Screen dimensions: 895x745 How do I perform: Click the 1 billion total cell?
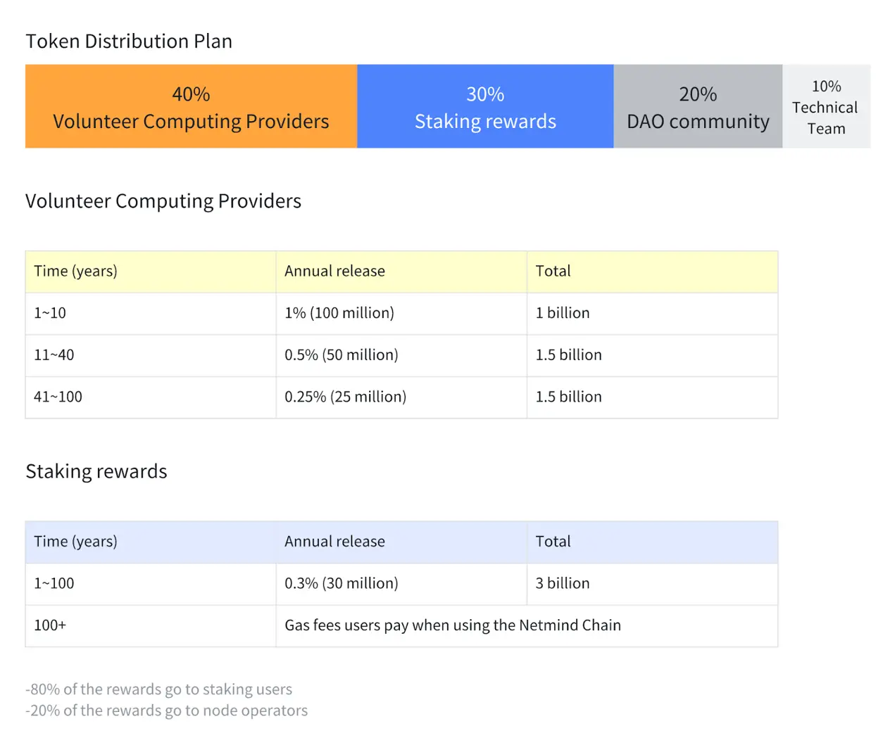(x=652, y=313)
